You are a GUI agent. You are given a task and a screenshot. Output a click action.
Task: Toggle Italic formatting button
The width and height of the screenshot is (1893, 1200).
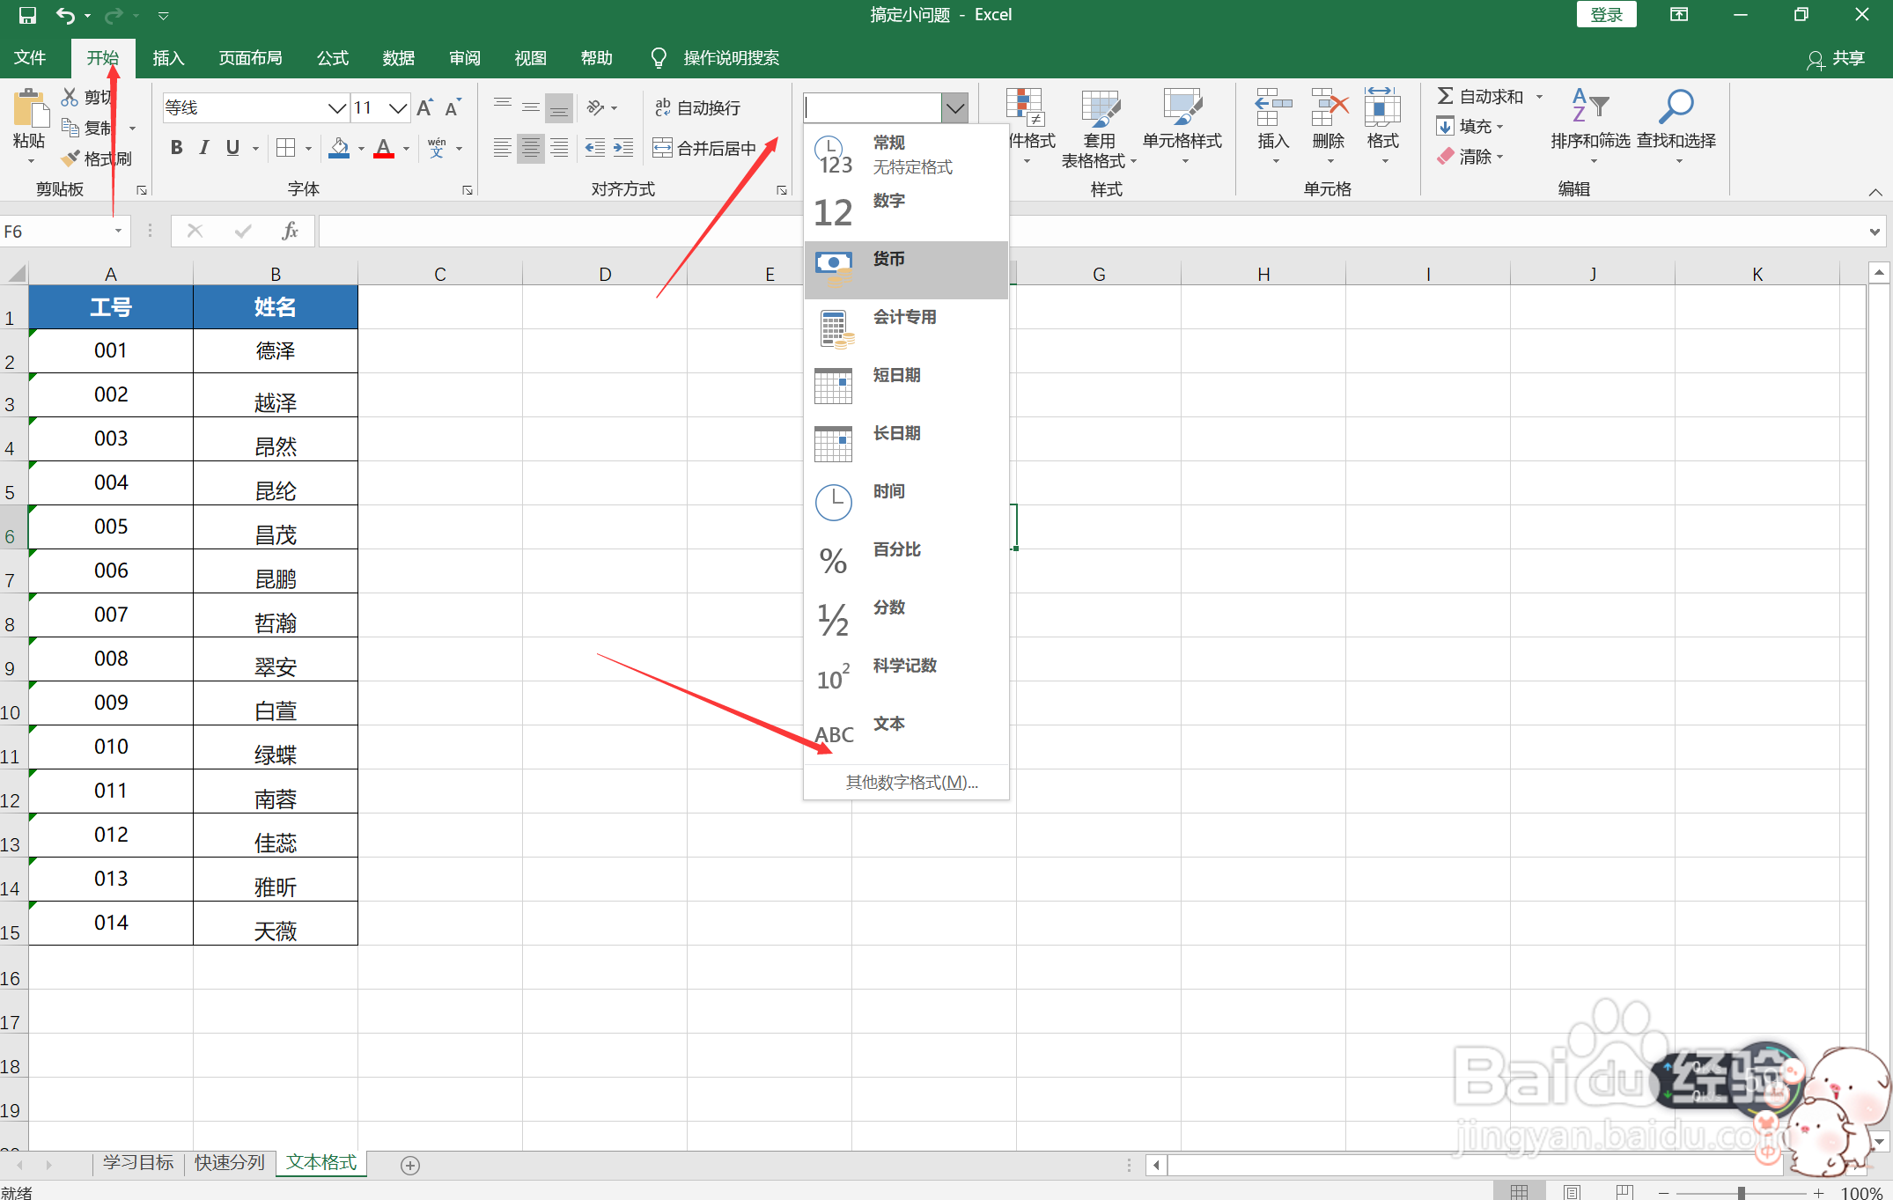point(204,148)
